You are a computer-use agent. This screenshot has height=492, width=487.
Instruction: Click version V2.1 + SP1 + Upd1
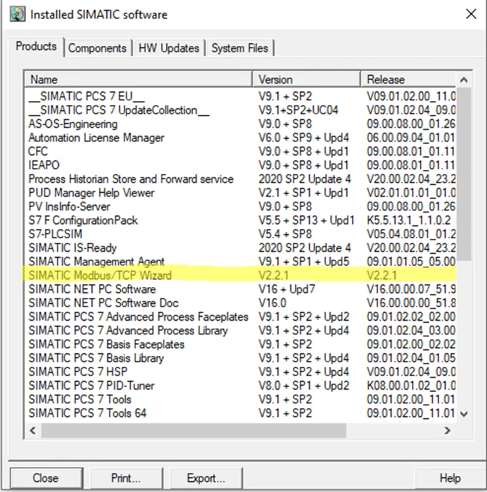[304, 193]
